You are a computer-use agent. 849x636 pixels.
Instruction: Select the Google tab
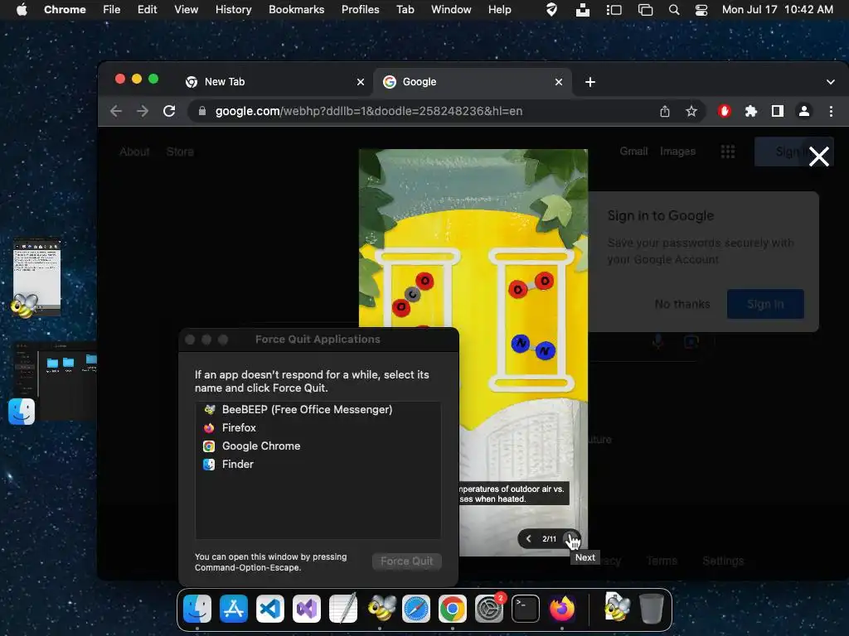pos(472,82)
